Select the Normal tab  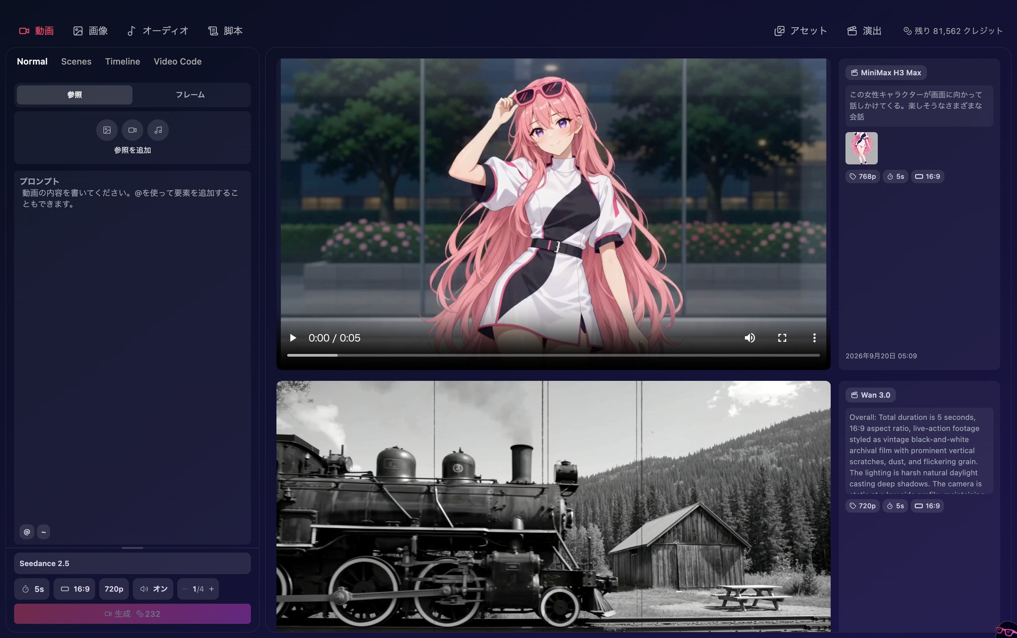coord(32,61)
